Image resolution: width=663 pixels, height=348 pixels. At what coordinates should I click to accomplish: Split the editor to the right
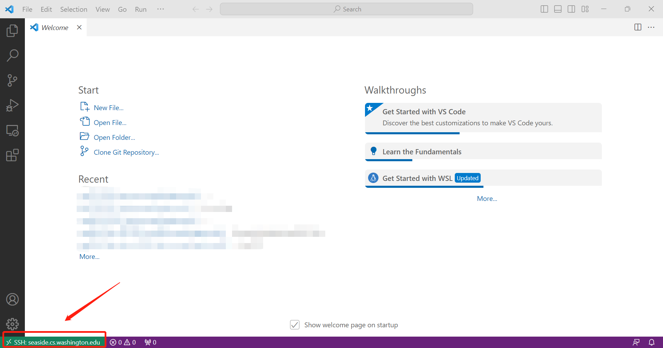(638, 27)
